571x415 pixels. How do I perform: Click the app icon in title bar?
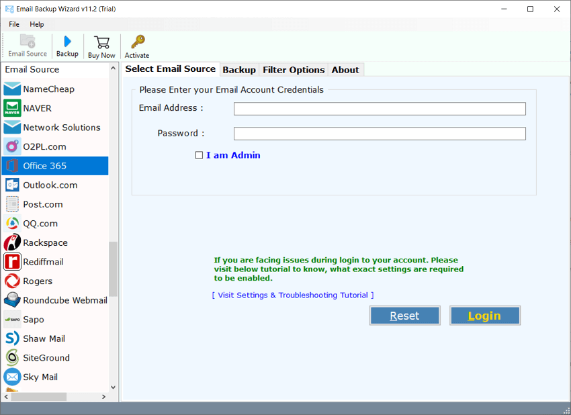click(9, 9)
